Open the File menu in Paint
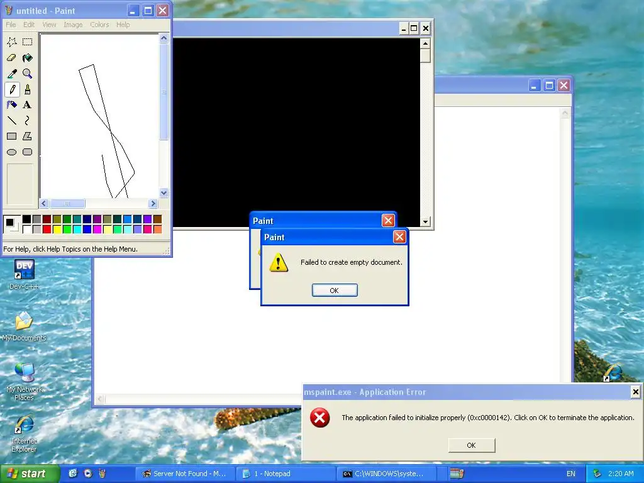Viewport: 644px width, 483px height. click(x=11, y=25)
